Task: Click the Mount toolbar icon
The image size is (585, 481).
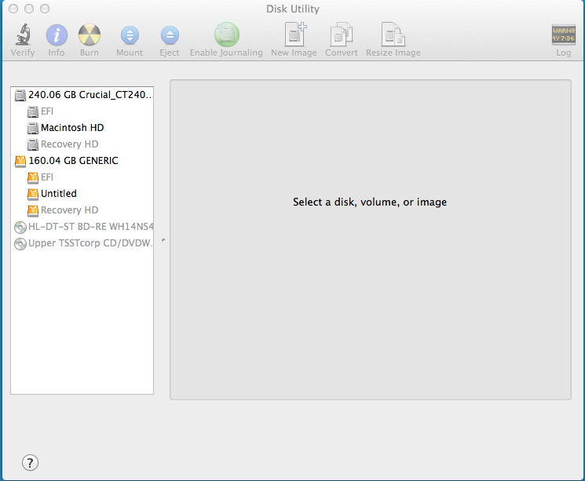Action: click(130, 35)
